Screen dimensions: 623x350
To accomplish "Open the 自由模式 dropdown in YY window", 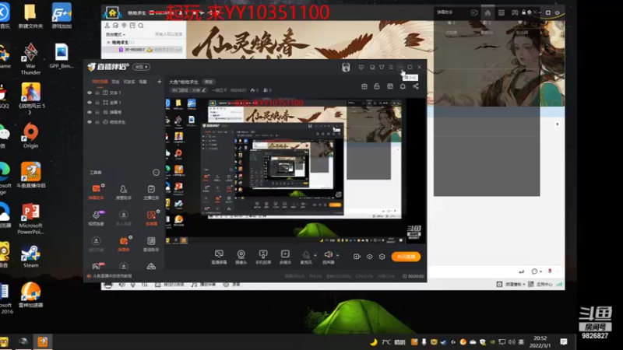I will (115, 34).
